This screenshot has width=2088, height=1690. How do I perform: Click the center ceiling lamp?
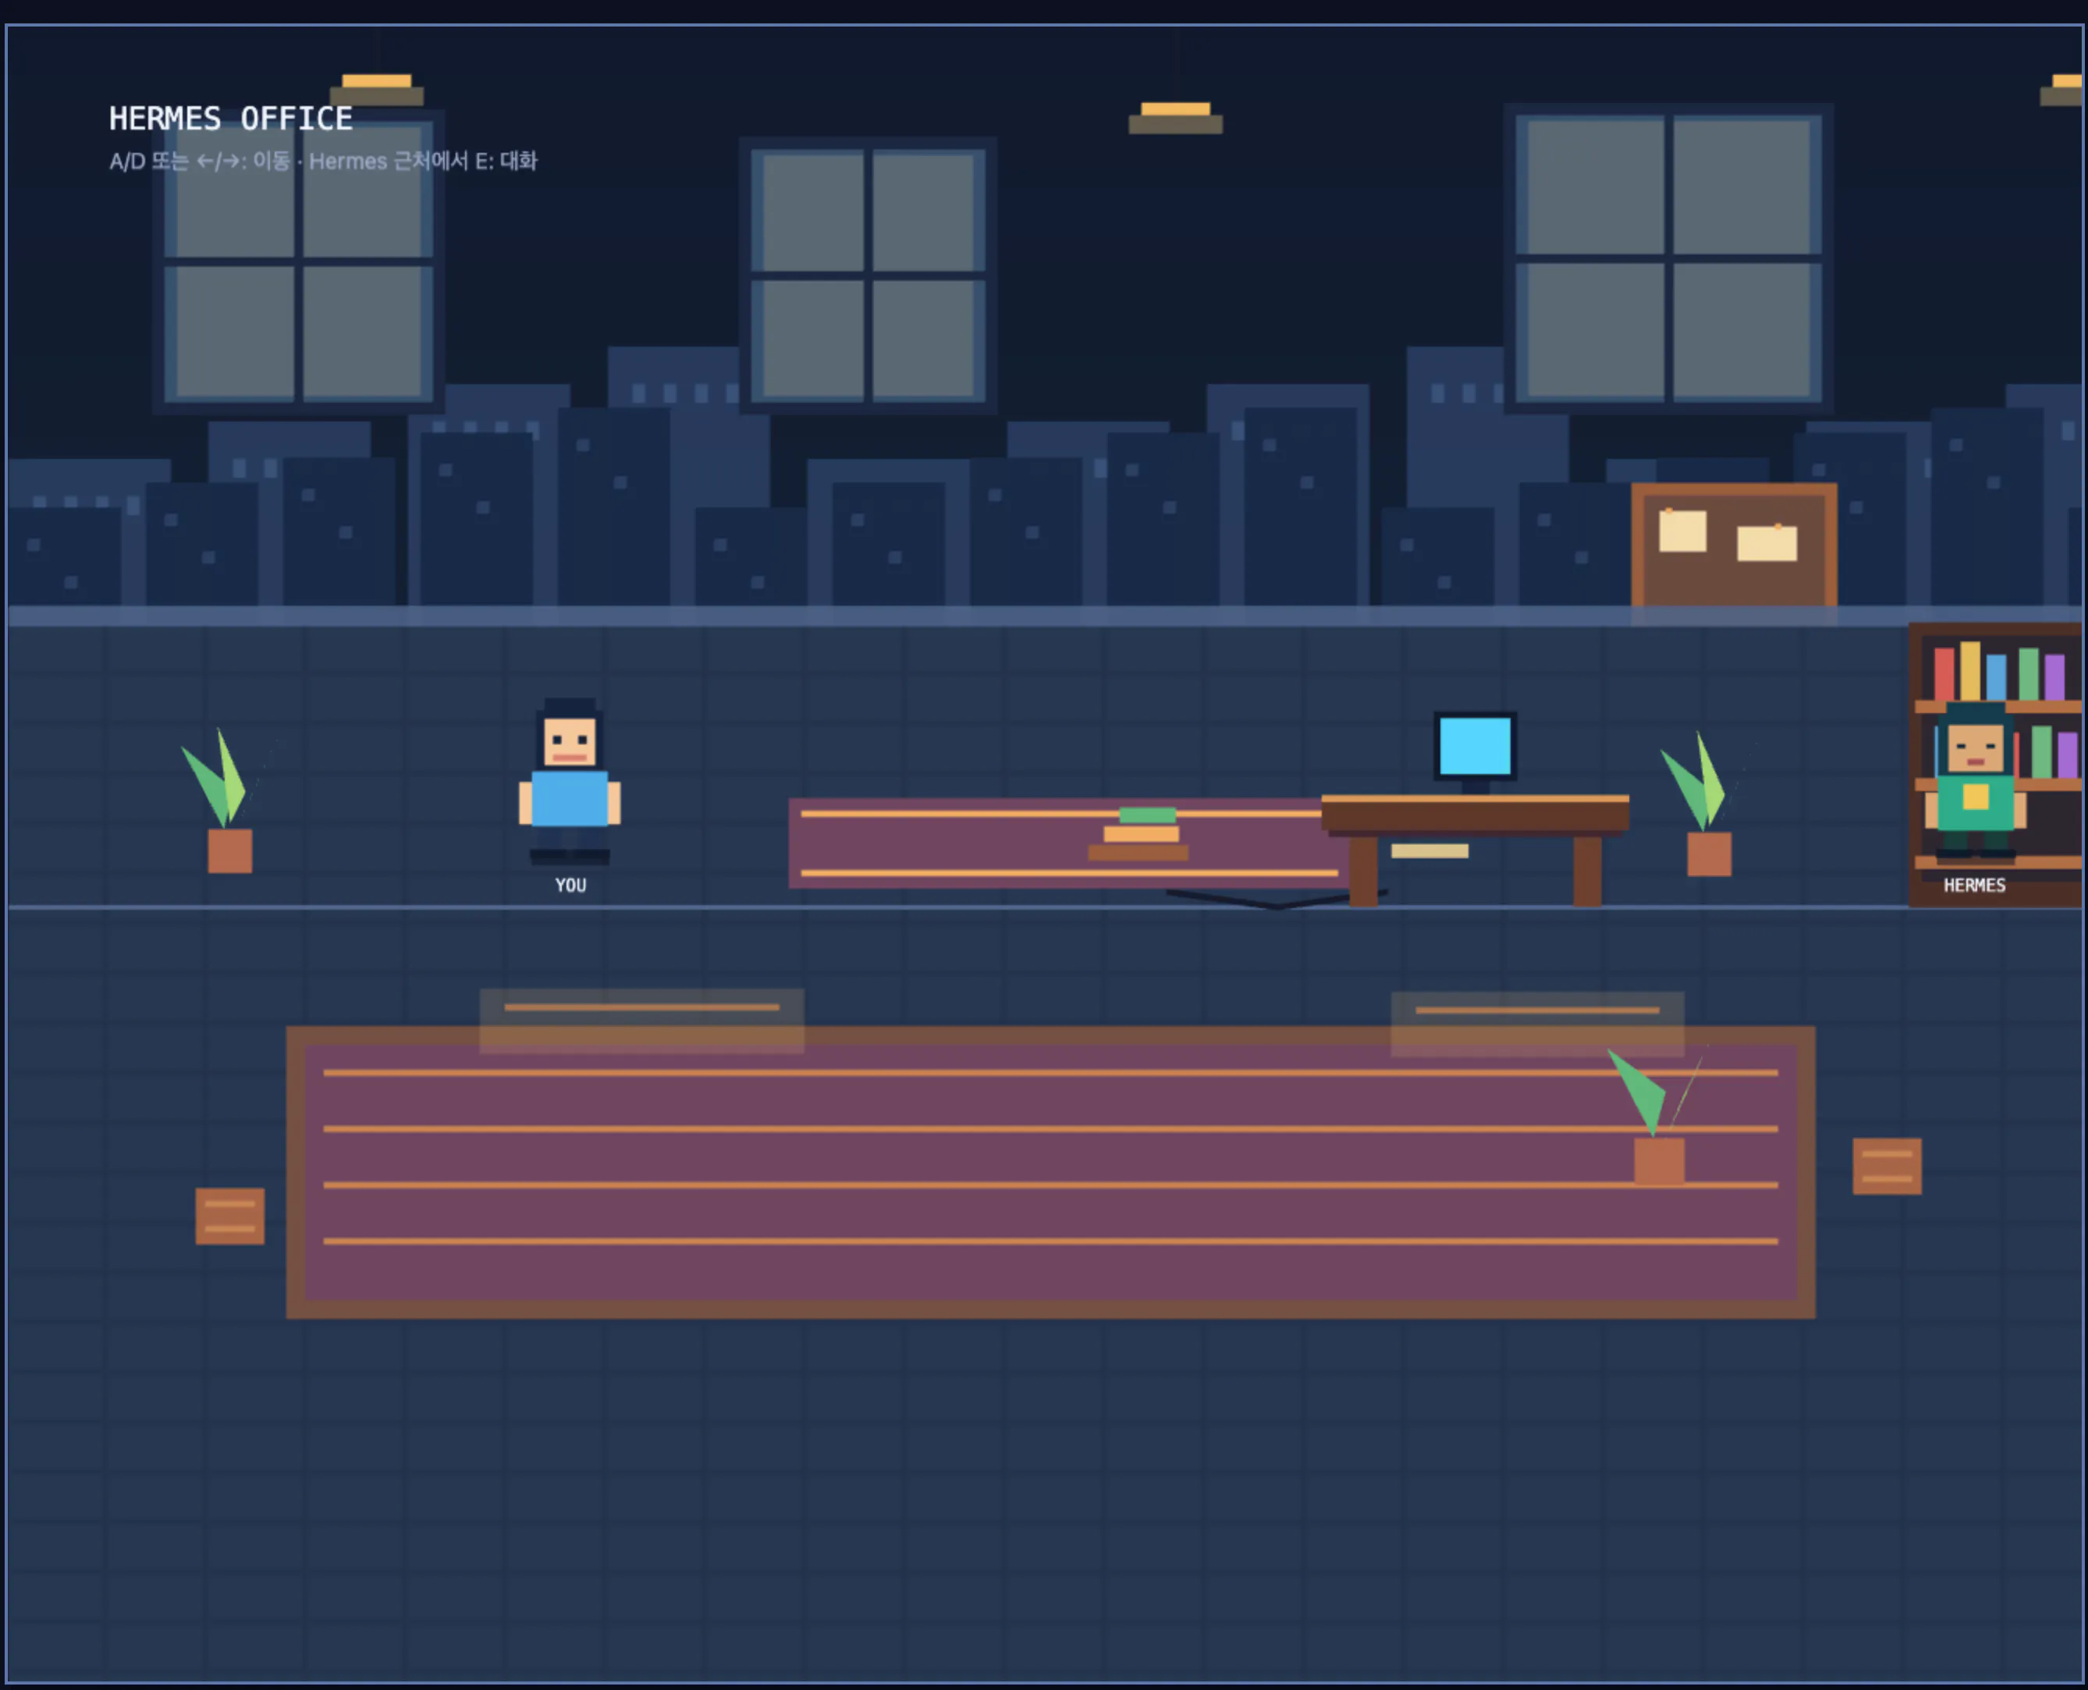tap(1175, 118)
